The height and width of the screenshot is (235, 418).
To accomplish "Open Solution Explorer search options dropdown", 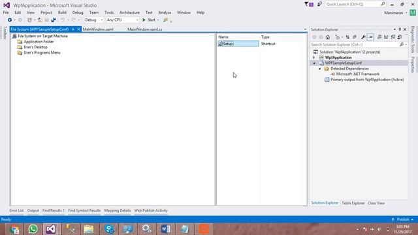I will [x=406, y=44].
